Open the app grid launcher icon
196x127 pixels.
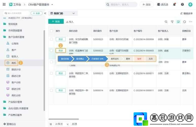point(4,5)
